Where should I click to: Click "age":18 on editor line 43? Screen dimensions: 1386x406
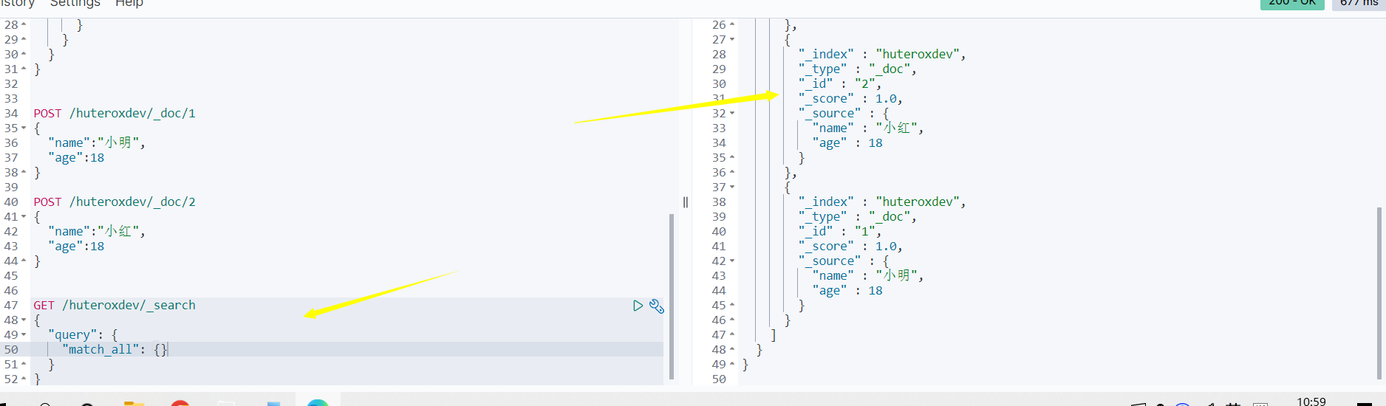[x=76, y=247]
